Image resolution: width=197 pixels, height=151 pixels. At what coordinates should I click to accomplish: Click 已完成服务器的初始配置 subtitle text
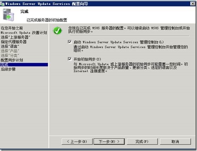pos(47,20)
